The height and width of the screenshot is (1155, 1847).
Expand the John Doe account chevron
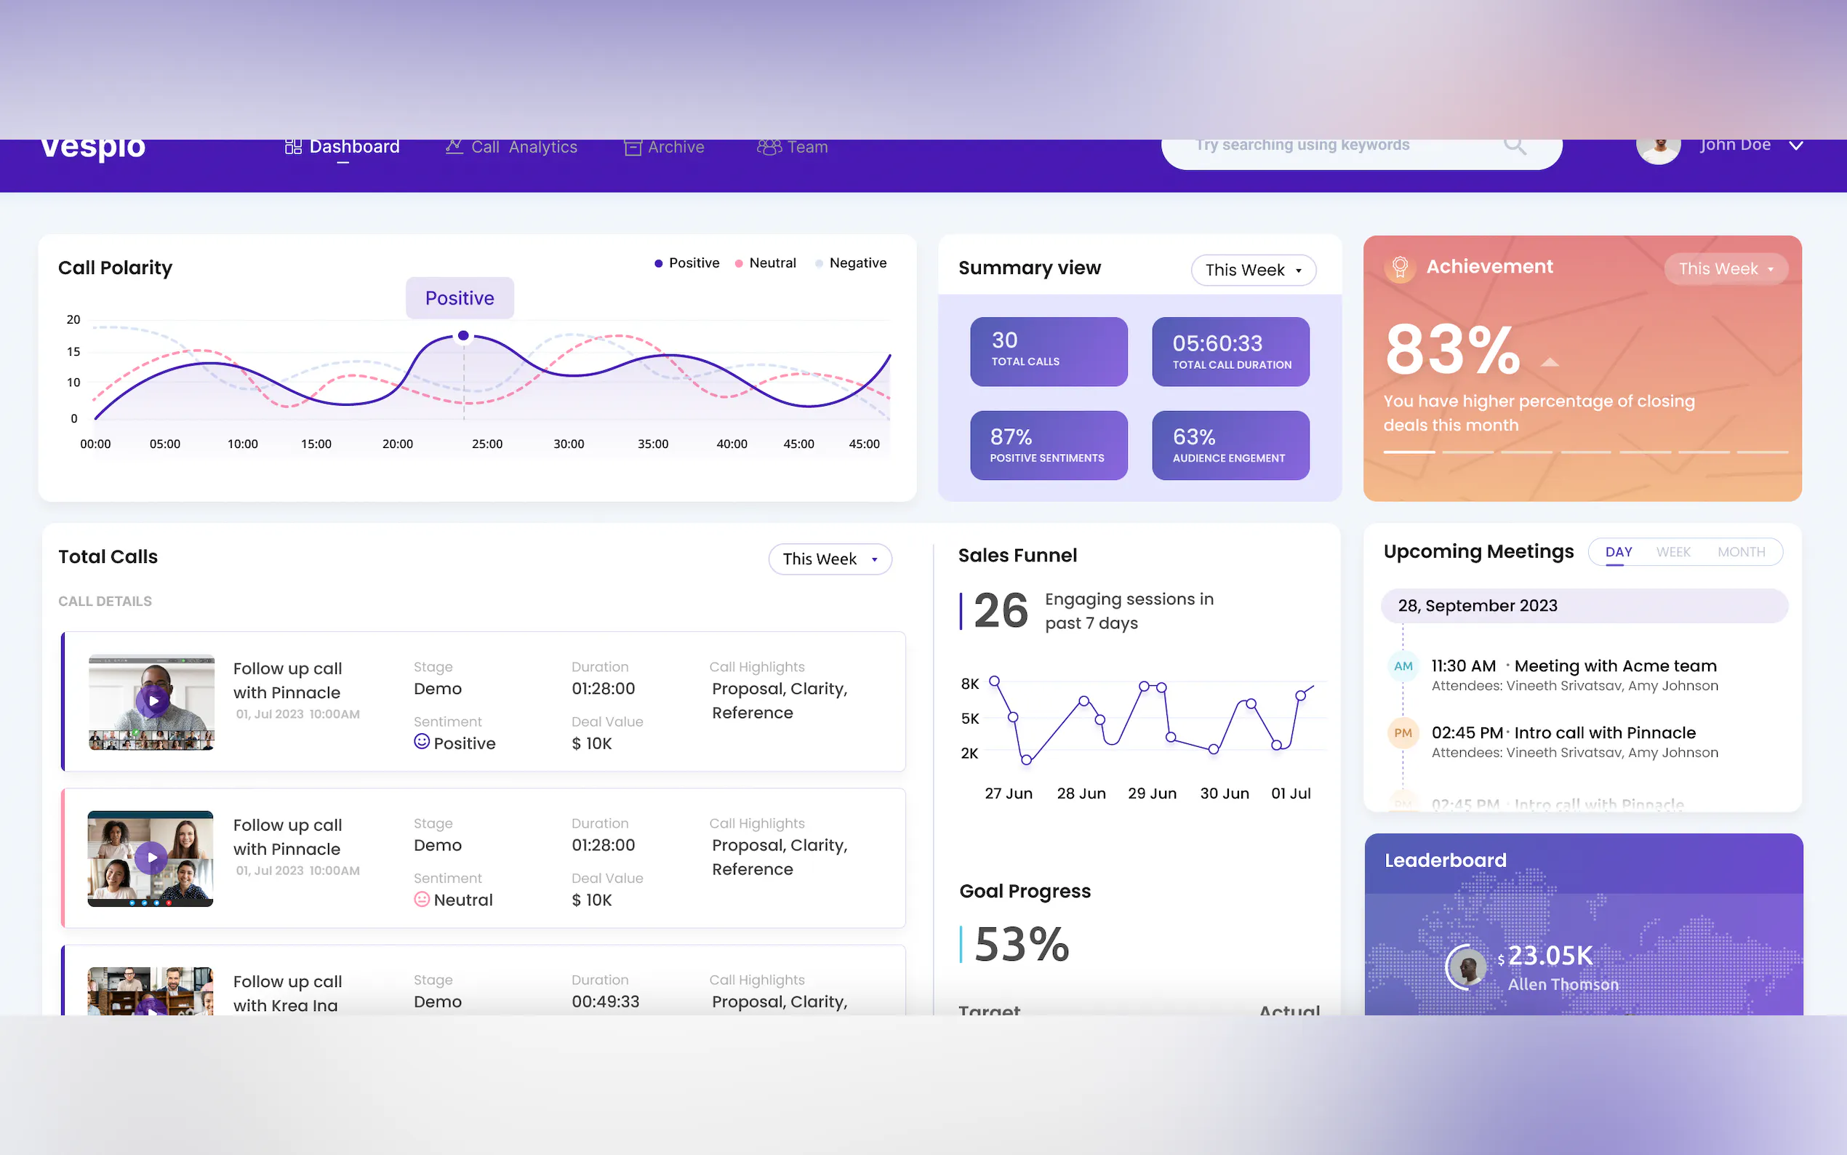pyautogui.click(x=1796, y=145)
